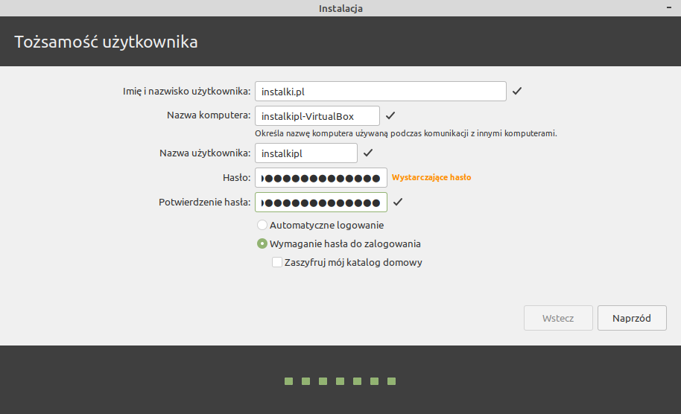Focus the Potwierdzenie hasła field
This screenshot has width=681, height=414.
click(x=320, y=203)
